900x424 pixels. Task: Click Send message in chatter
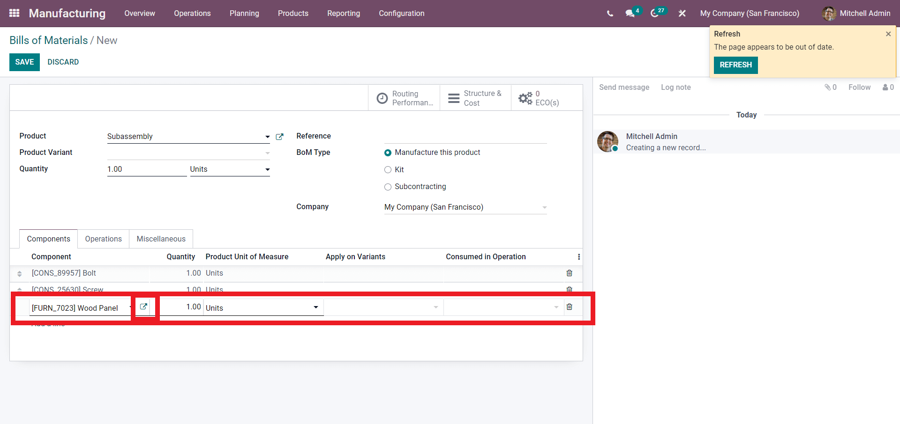(624, 87)
